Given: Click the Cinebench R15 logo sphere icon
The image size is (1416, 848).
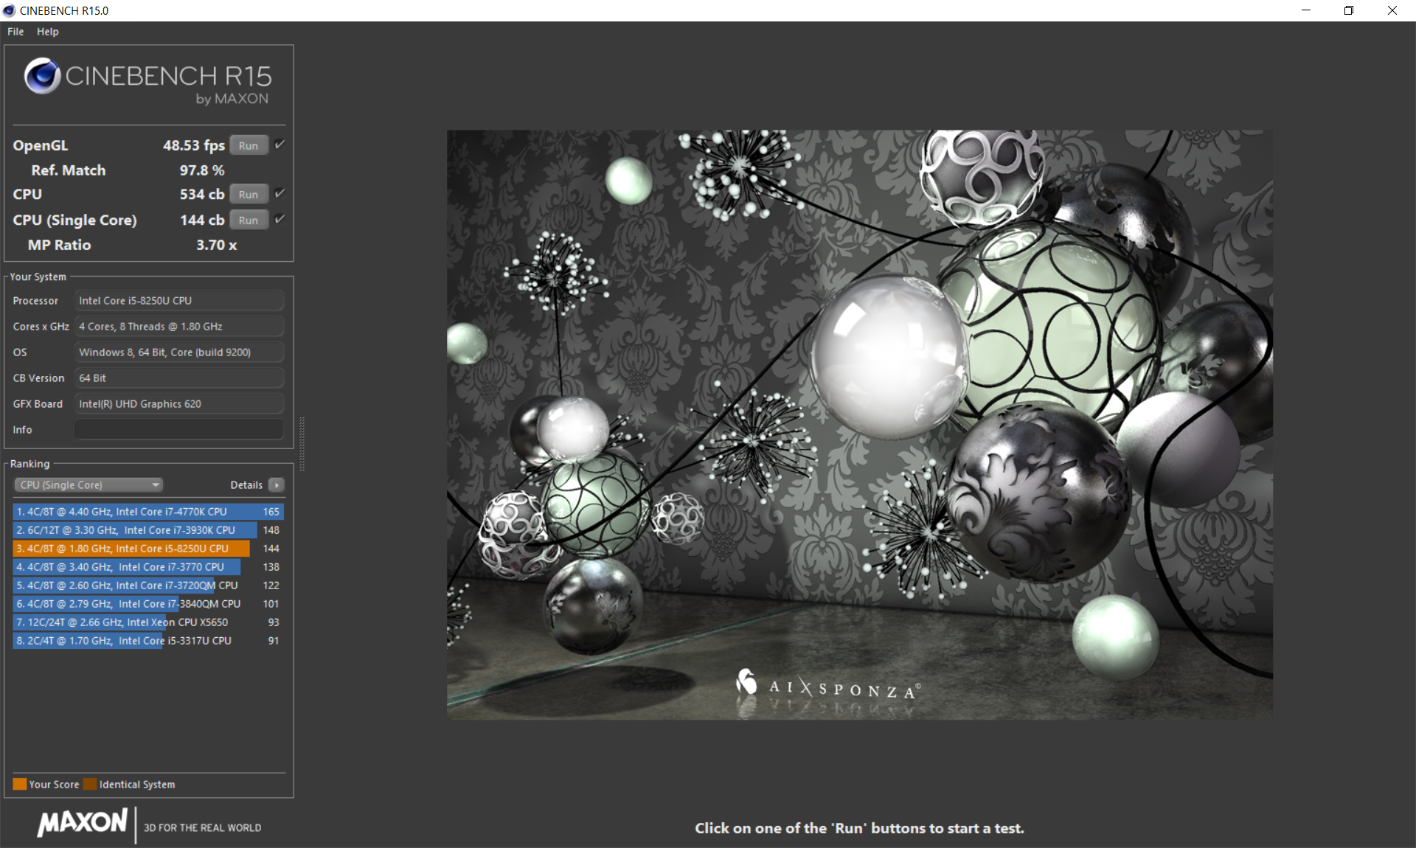Looking at the screenshot, I should [x=42, y=76].
